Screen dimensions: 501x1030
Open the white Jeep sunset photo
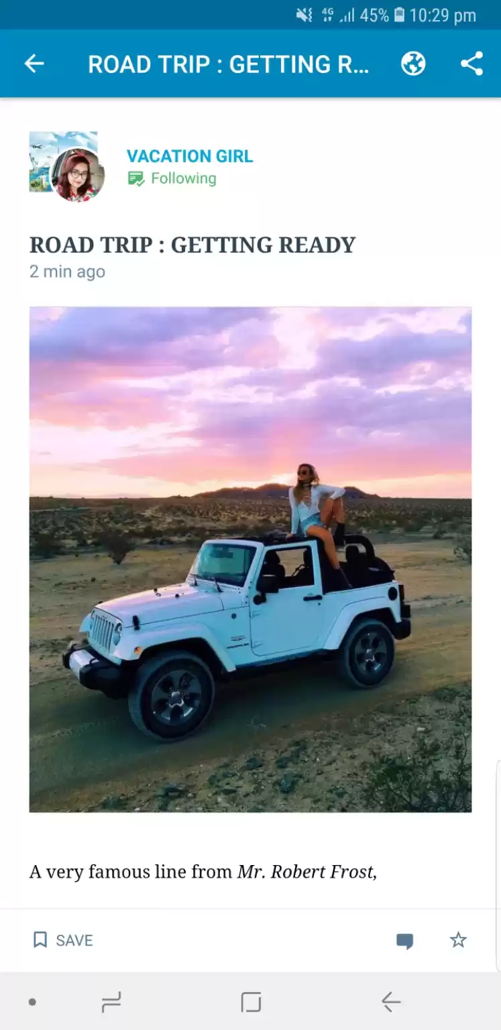coord(250,559)
